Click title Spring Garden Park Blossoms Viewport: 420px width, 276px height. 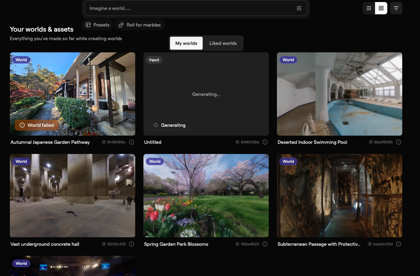click(x=176, y=244)
